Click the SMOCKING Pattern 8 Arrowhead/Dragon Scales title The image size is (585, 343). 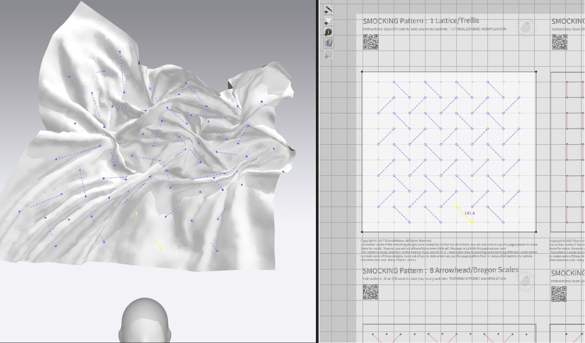pos(440,270)
